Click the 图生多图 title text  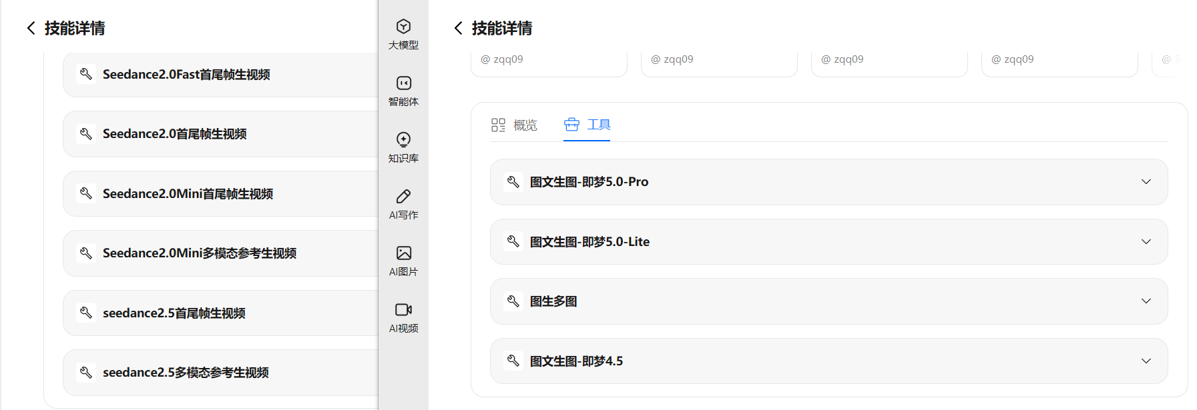click(553, 301)
